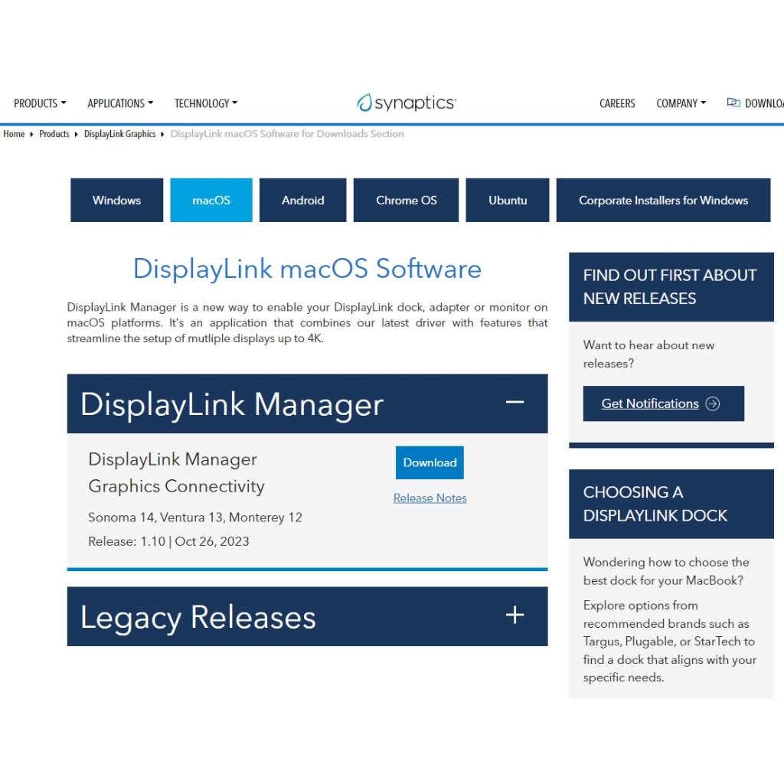
Task: Open Corporate Installers for Windows tab
Action: [x=663, y=201]
